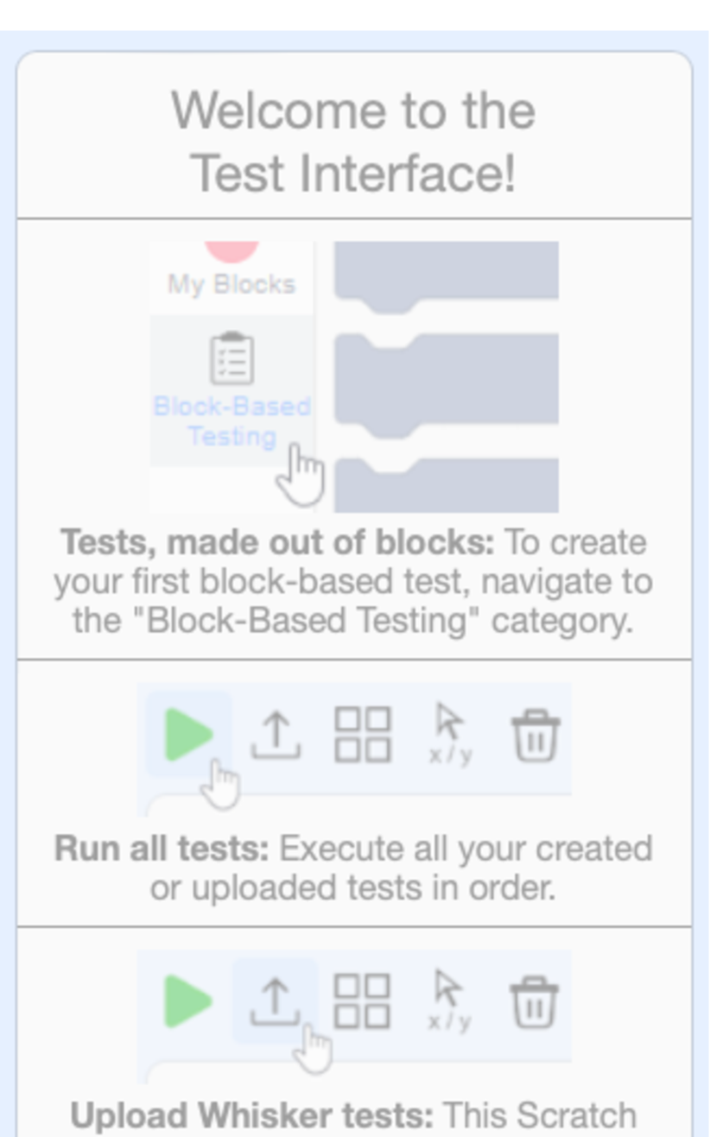The height and width of the screenshot is (1137, 717).
Task: Click four-squares grid icon above "Run all tests"
Action: tap(363, 736)
